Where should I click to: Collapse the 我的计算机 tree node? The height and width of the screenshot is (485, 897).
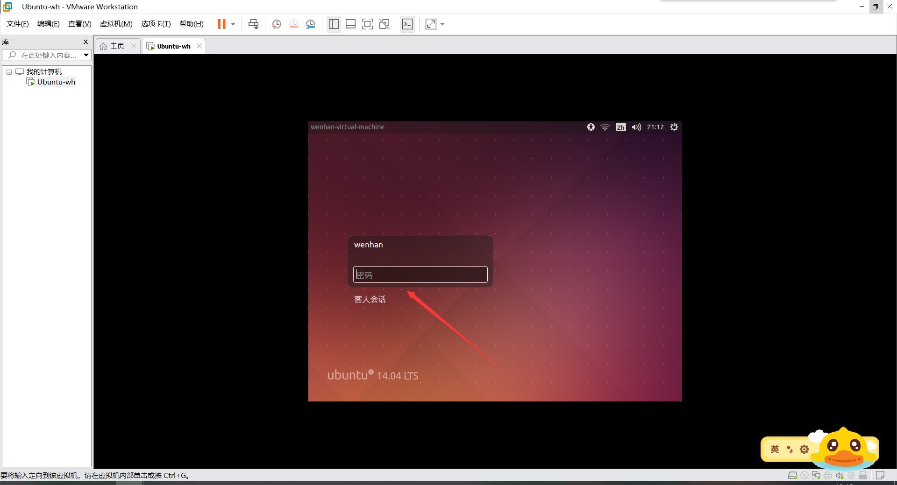[9, 72]
